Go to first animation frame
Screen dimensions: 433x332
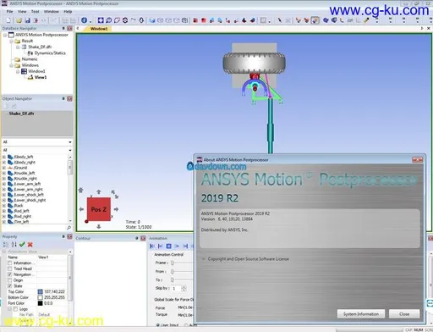(152, 246)
